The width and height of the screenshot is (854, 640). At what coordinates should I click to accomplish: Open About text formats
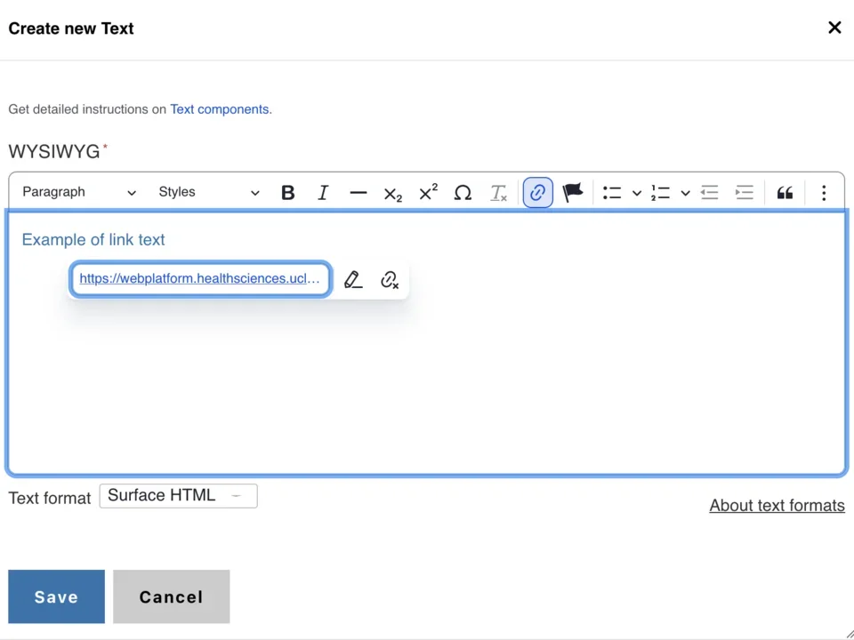coord(777,505)
